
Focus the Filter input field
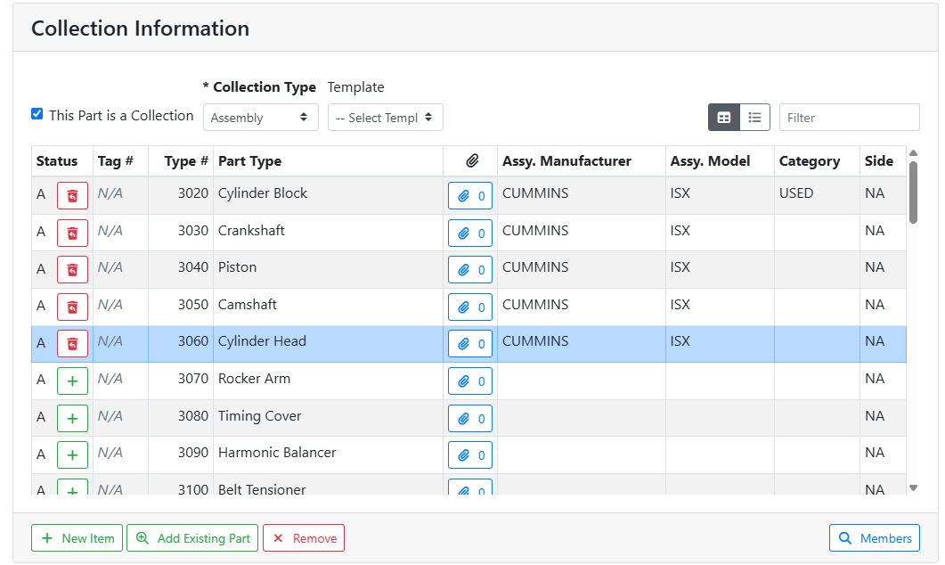848,118
